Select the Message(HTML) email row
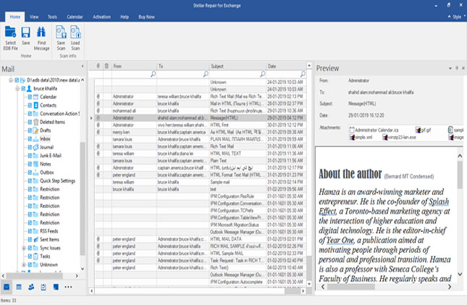The image size is (467, 305). pyautogui.click(x=200, y=118)
